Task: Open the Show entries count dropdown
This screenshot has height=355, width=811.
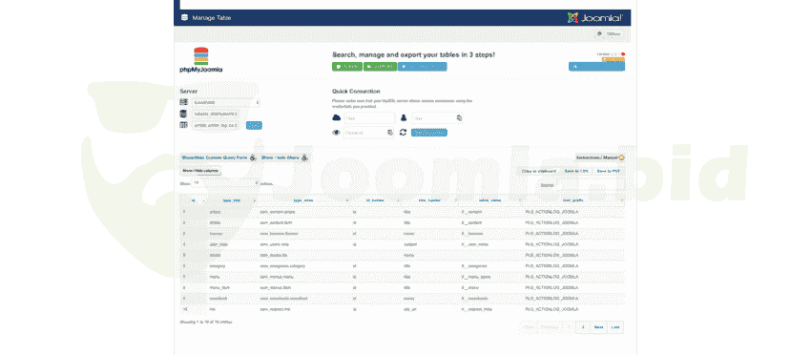Action: click(x=225, y=183)
